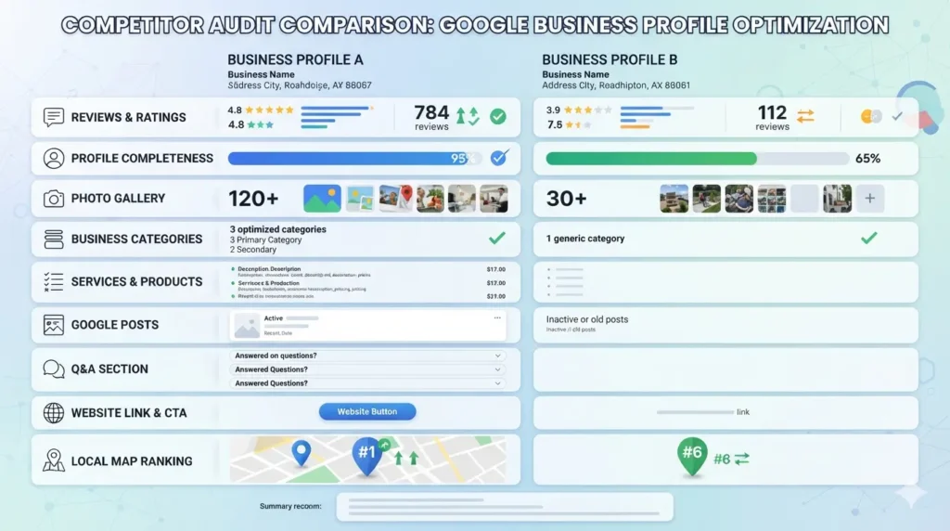Viewport: 950px width, 531px height.
Task: Toggle the orange switch in Profile B reviews
Action: coord(871,116)
